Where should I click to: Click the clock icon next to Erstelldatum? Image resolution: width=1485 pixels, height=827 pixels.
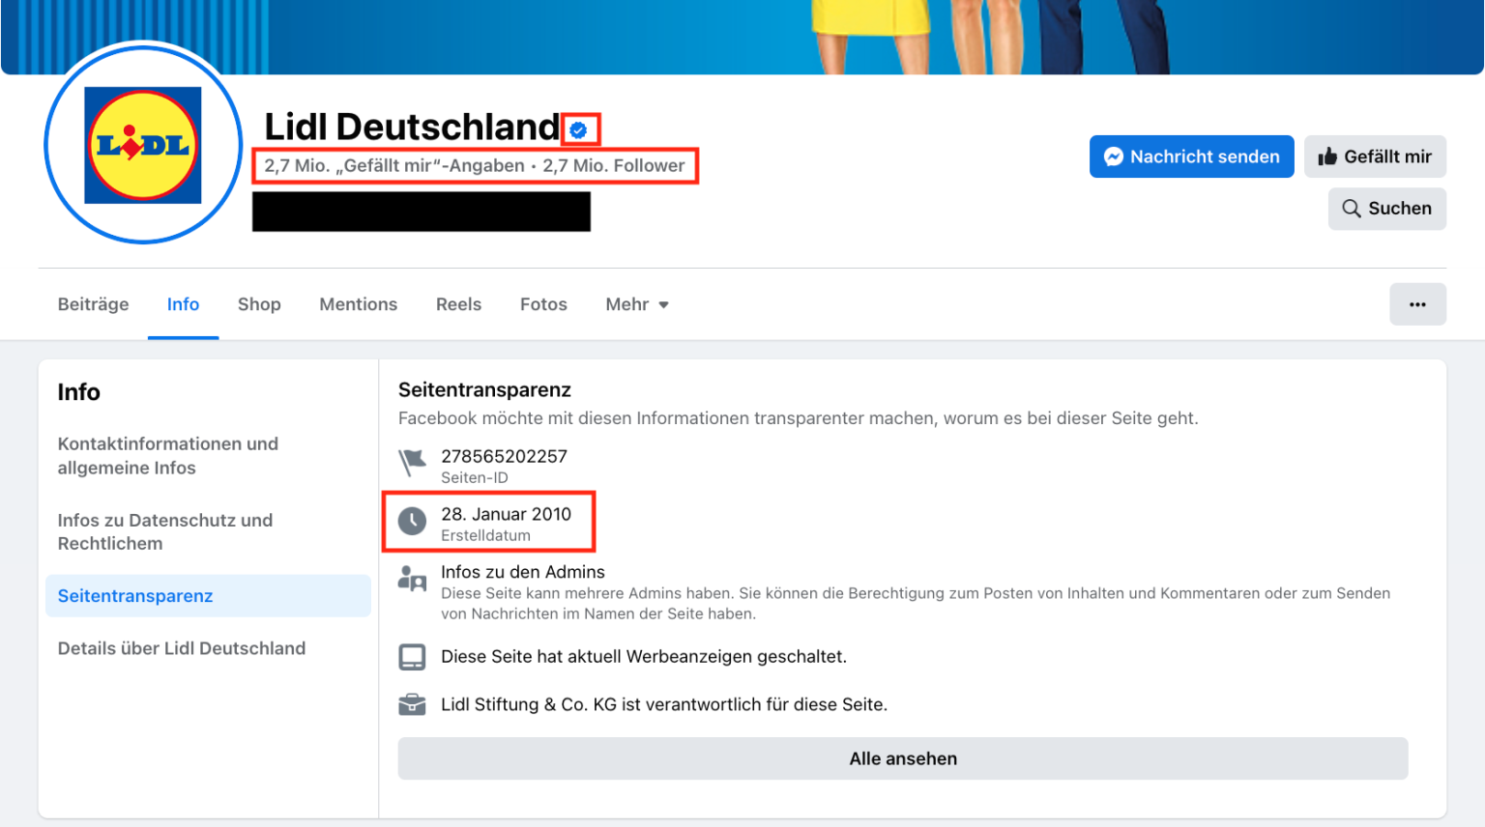point(412,520)
